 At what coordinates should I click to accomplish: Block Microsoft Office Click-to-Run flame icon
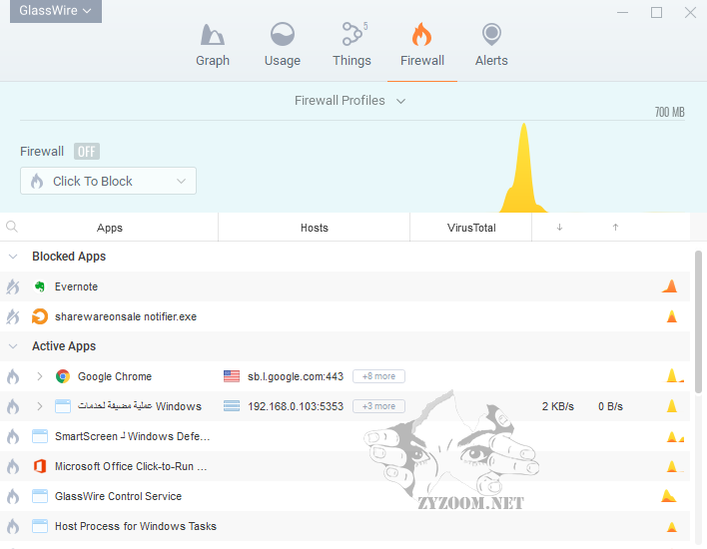tap(13, 466)
